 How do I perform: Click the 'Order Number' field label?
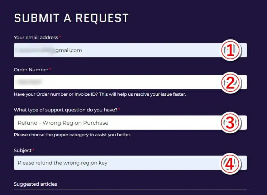[31, 70]
